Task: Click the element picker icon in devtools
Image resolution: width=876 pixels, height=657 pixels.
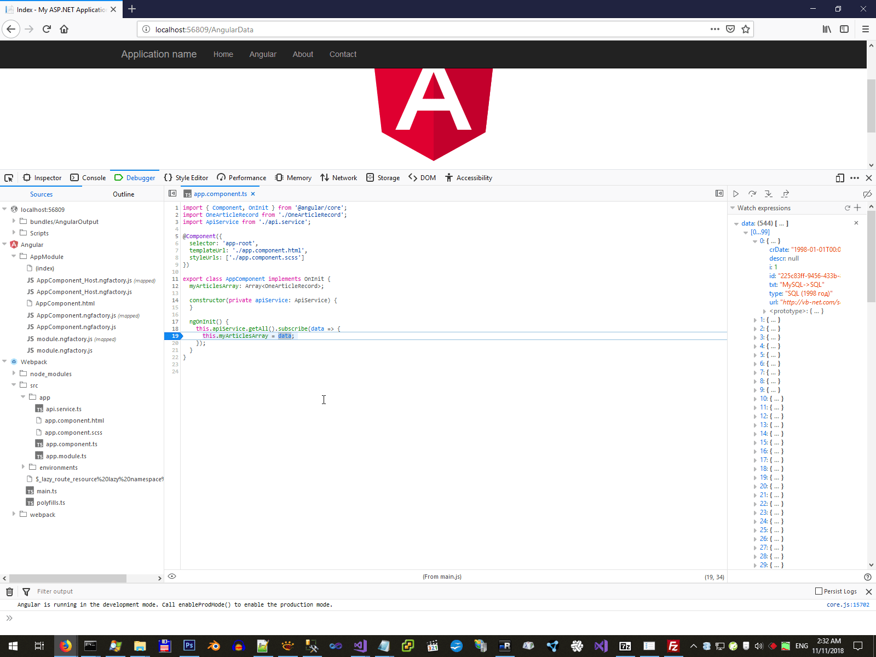Action: 9,178
